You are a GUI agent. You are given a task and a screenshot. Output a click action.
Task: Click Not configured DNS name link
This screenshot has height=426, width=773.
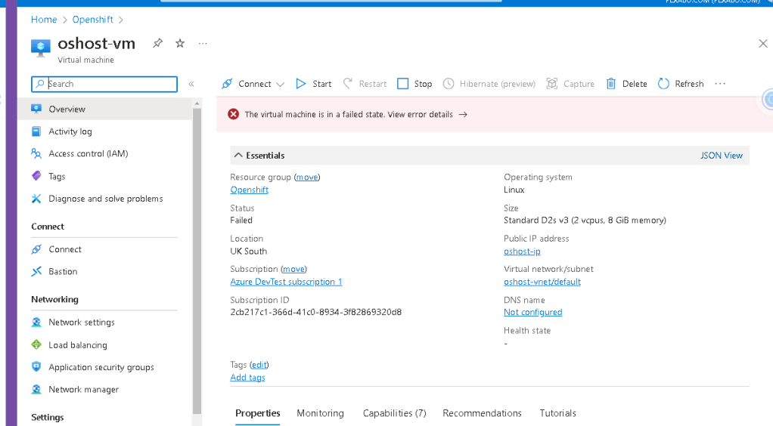click(533, 312)
